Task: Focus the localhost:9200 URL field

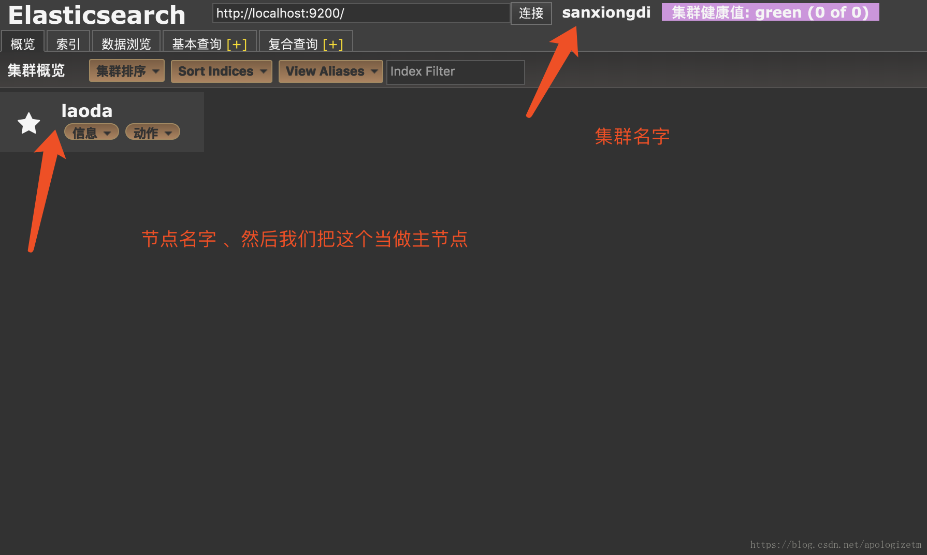Action: coord(361,13)
